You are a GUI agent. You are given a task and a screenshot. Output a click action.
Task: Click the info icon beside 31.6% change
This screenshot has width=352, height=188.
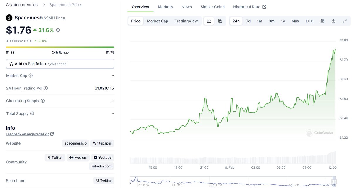(x=58, y=30)
